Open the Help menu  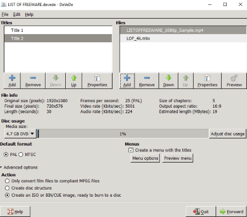pyautogui.click(x=29, y=14)
